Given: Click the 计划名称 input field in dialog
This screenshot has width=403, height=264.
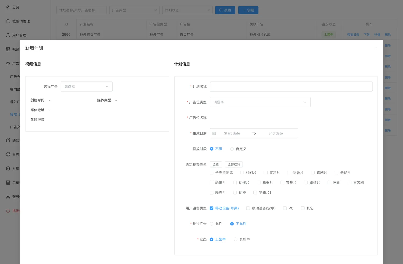Looking at the screenshot, I should [x=291, y=87].
